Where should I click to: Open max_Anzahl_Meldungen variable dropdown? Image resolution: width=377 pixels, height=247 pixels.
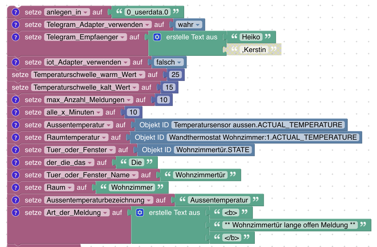click(x=89, y=100)
